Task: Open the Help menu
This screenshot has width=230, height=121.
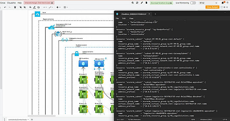Action: [19, 3]
